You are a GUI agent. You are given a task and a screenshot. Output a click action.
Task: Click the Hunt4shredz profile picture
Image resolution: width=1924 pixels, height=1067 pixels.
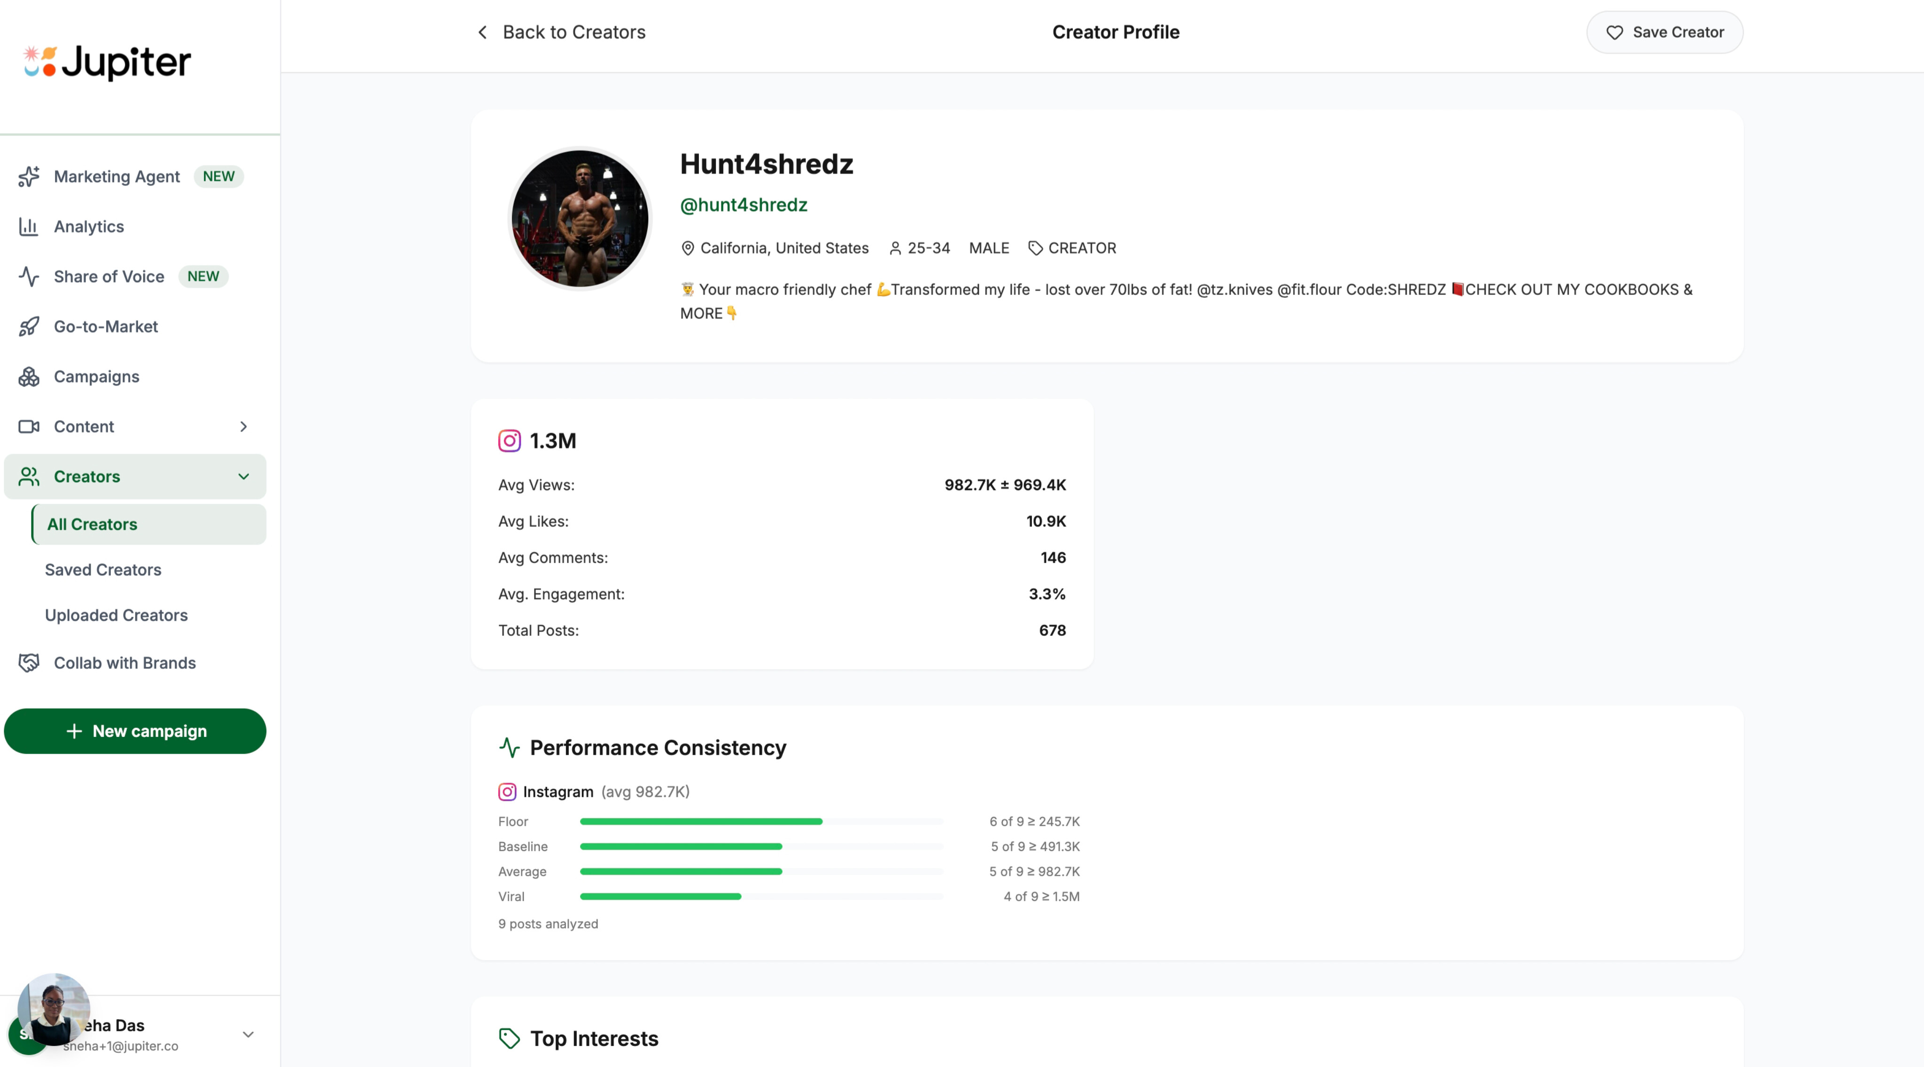580,218
